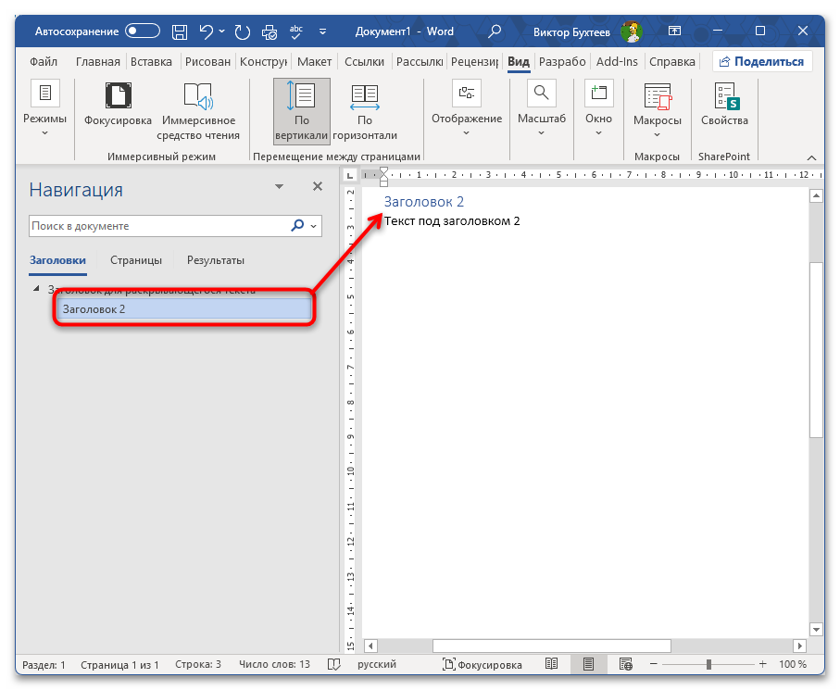Toggle the Автосохранение switch
This screenshot has width=840, height=690.
click(x=143, y=31)
